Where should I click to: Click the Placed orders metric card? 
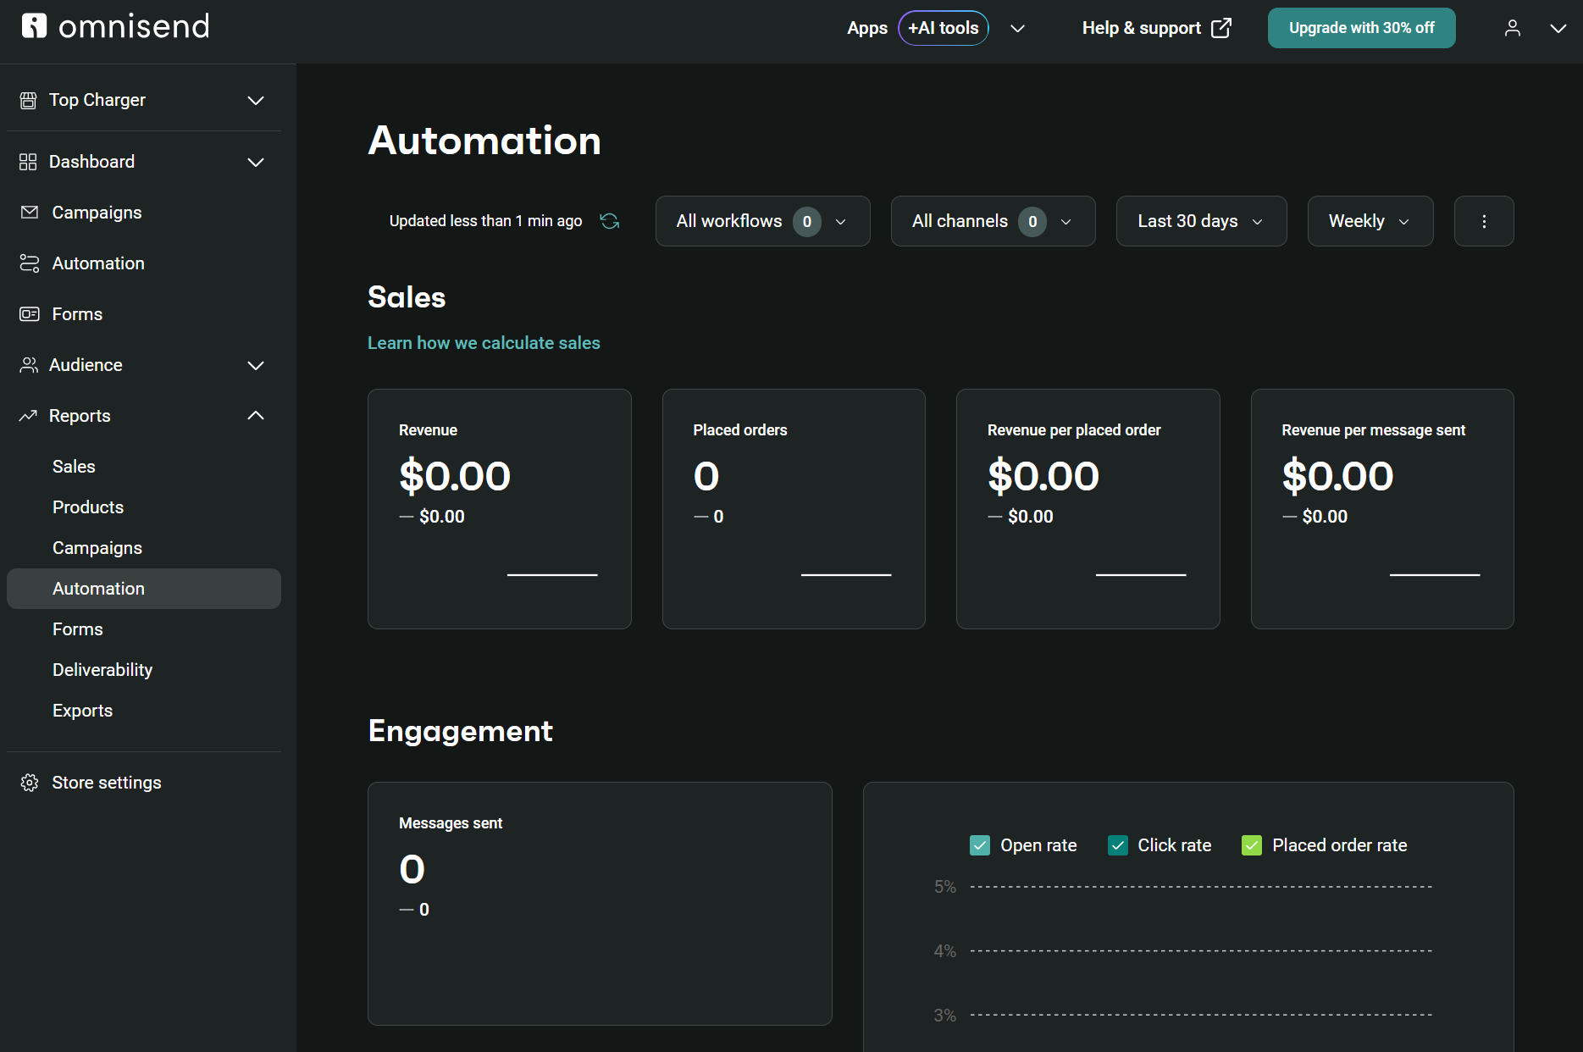click(794, 509)
